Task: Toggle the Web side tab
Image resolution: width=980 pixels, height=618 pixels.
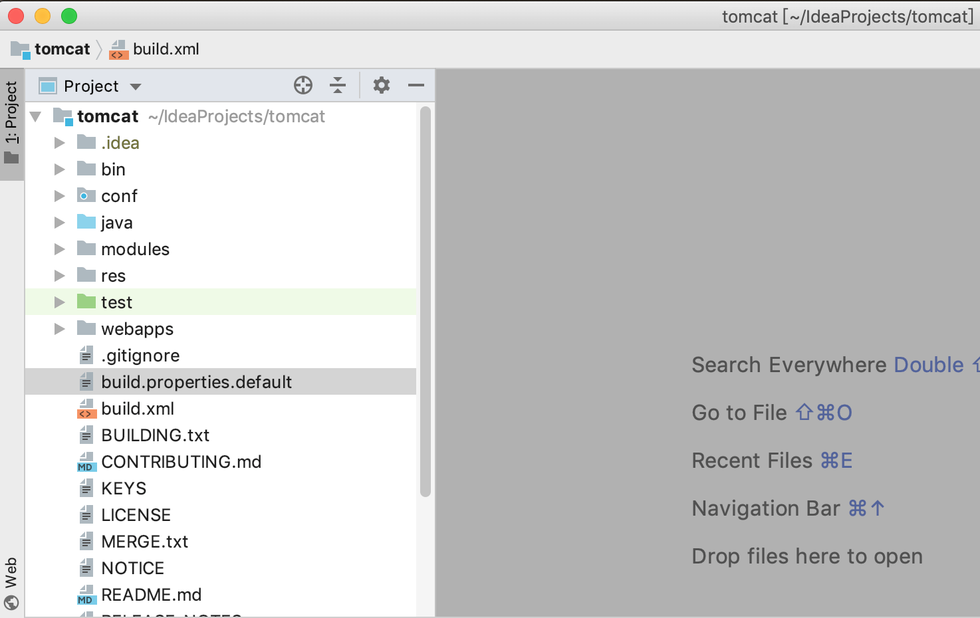Action: tap(11, 583)
